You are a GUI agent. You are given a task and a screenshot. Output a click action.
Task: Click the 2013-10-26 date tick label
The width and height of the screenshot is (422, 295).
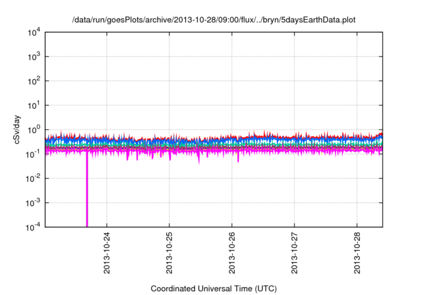pyautogui.click(x=232, y=253)
